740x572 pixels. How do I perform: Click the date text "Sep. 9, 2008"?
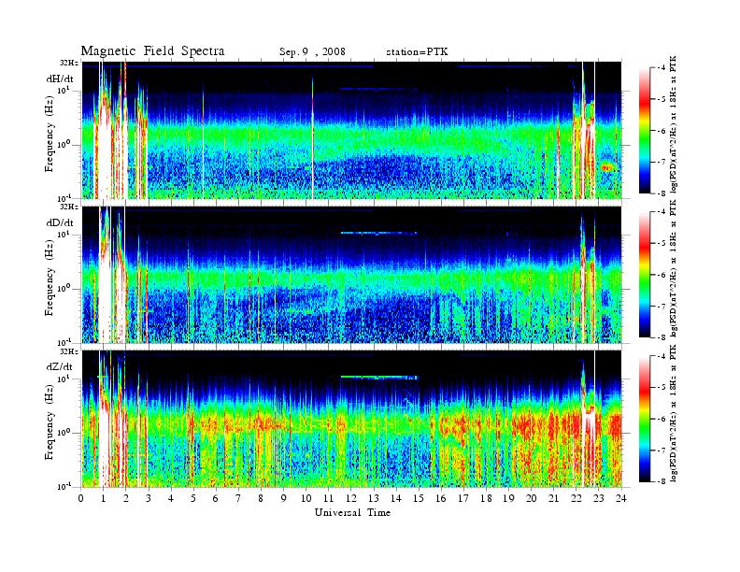(312, 52)
